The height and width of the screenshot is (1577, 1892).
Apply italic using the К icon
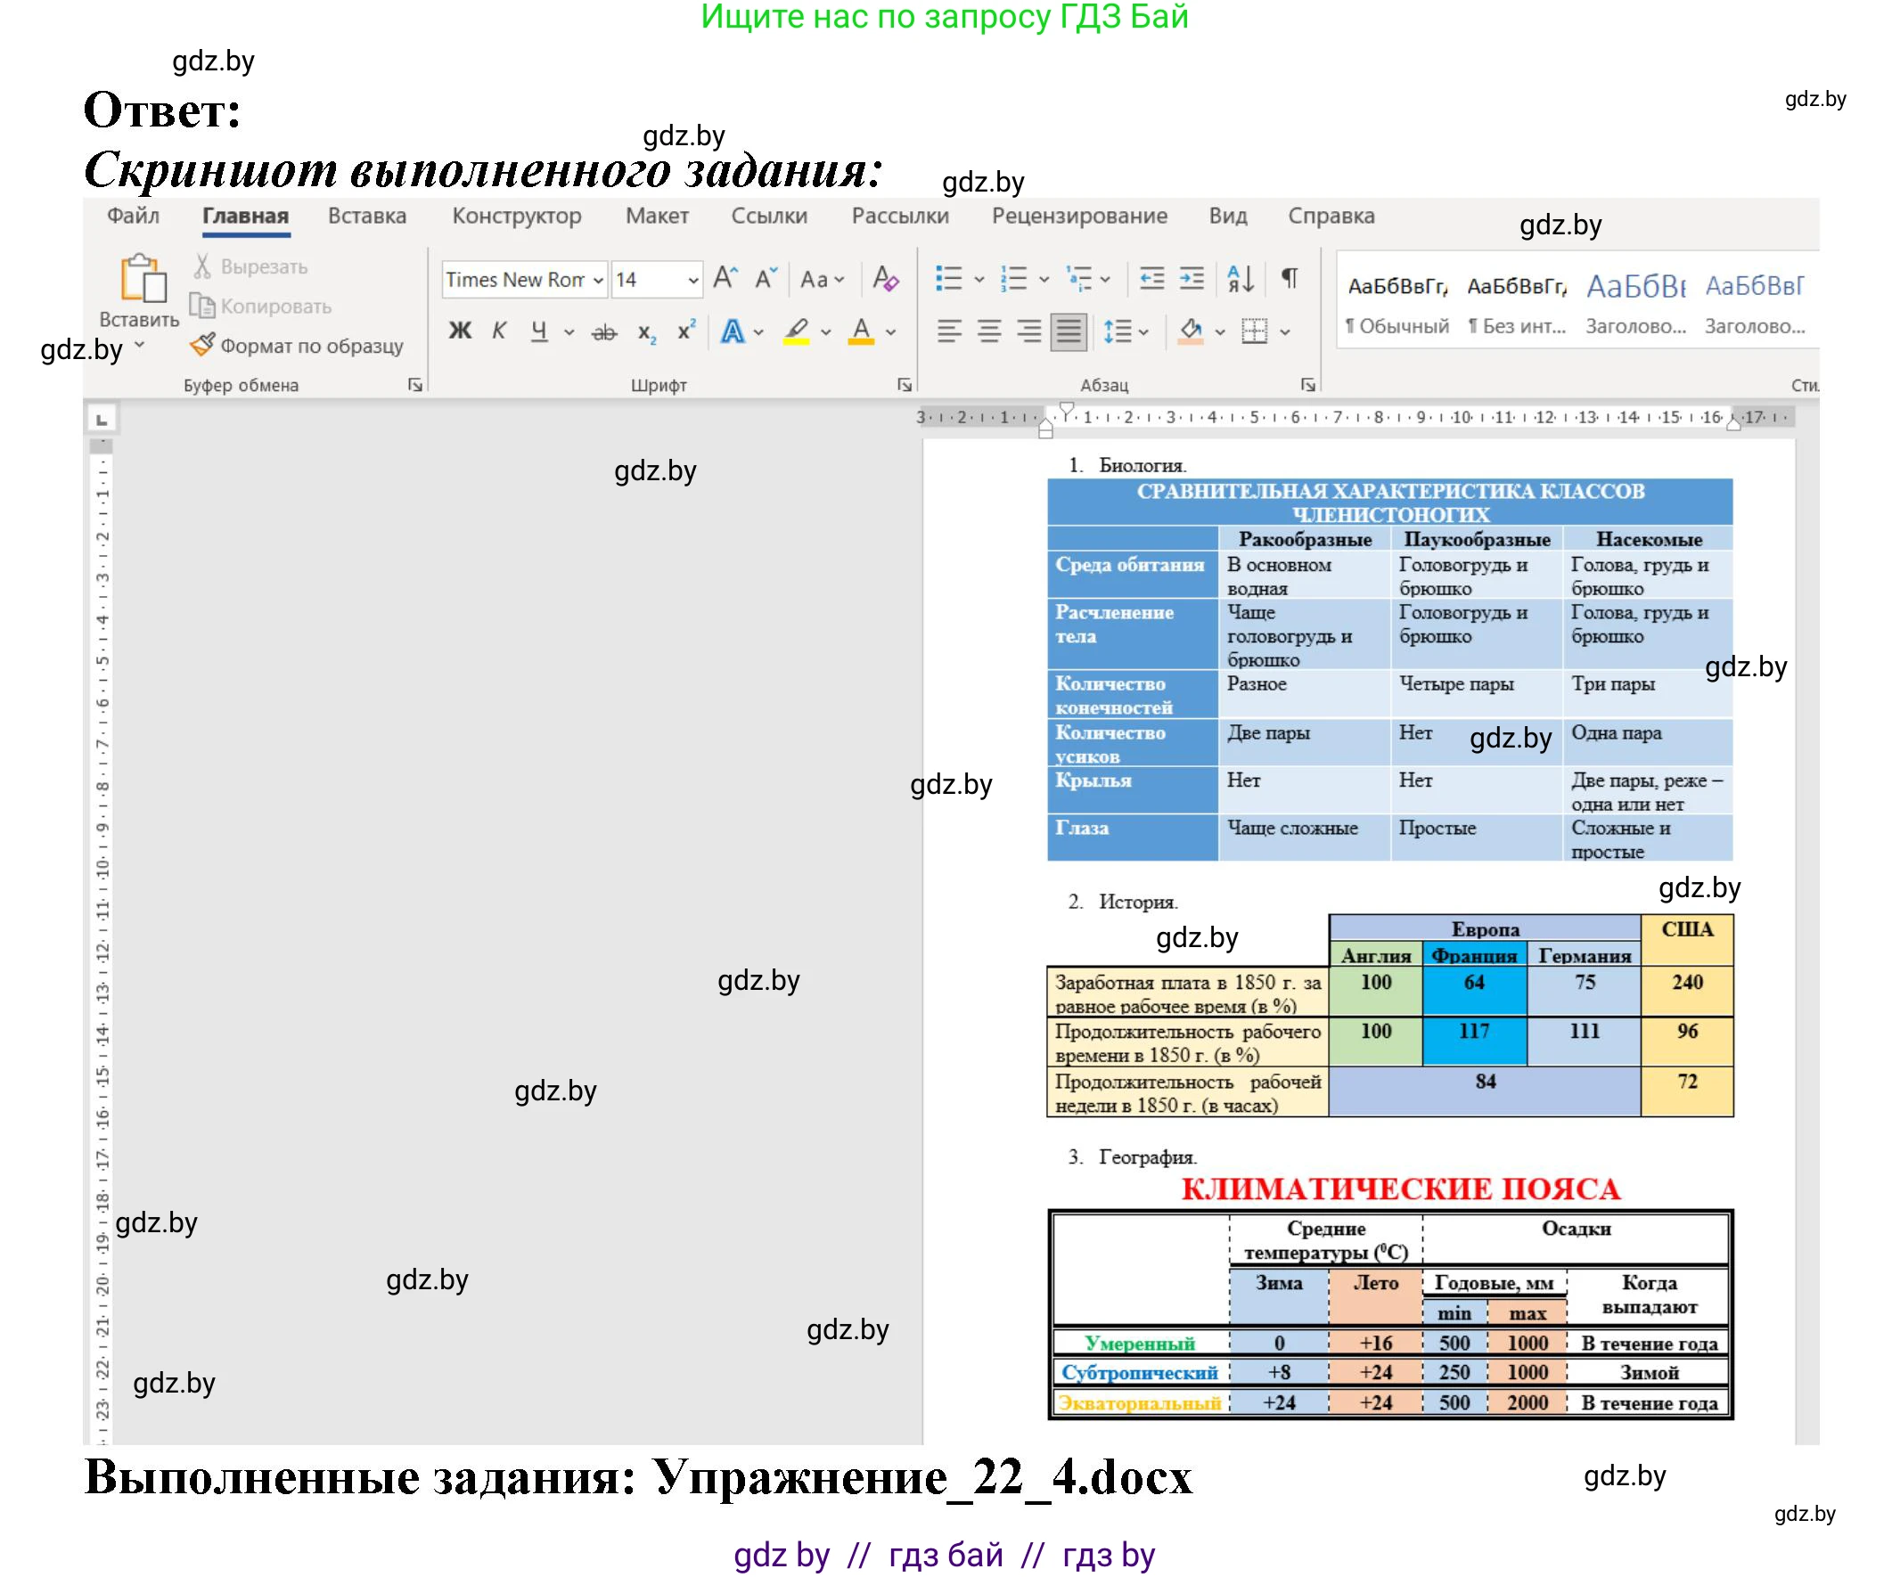coord(498,331)
